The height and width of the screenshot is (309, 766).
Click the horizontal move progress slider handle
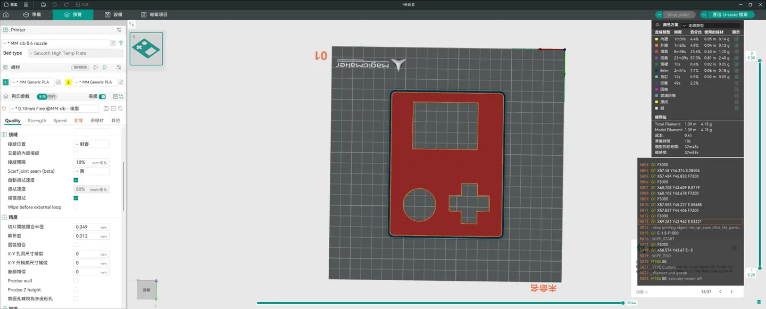(623, 303)
